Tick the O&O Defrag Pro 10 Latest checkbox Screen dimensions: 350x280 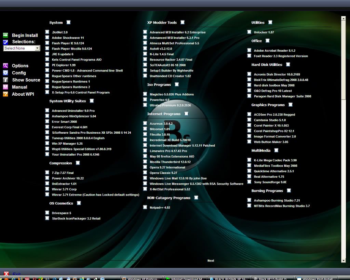tap(249, 90)
